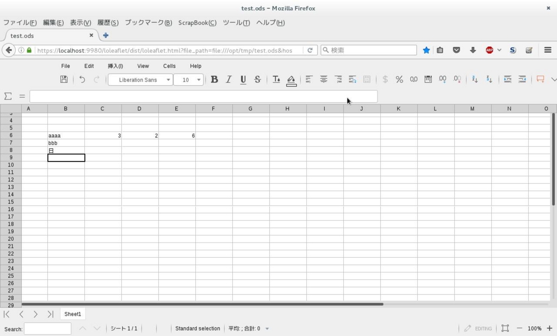Click Firefox downloads arrow icon
The image size is (557, 336).
[x=473, y=50]
